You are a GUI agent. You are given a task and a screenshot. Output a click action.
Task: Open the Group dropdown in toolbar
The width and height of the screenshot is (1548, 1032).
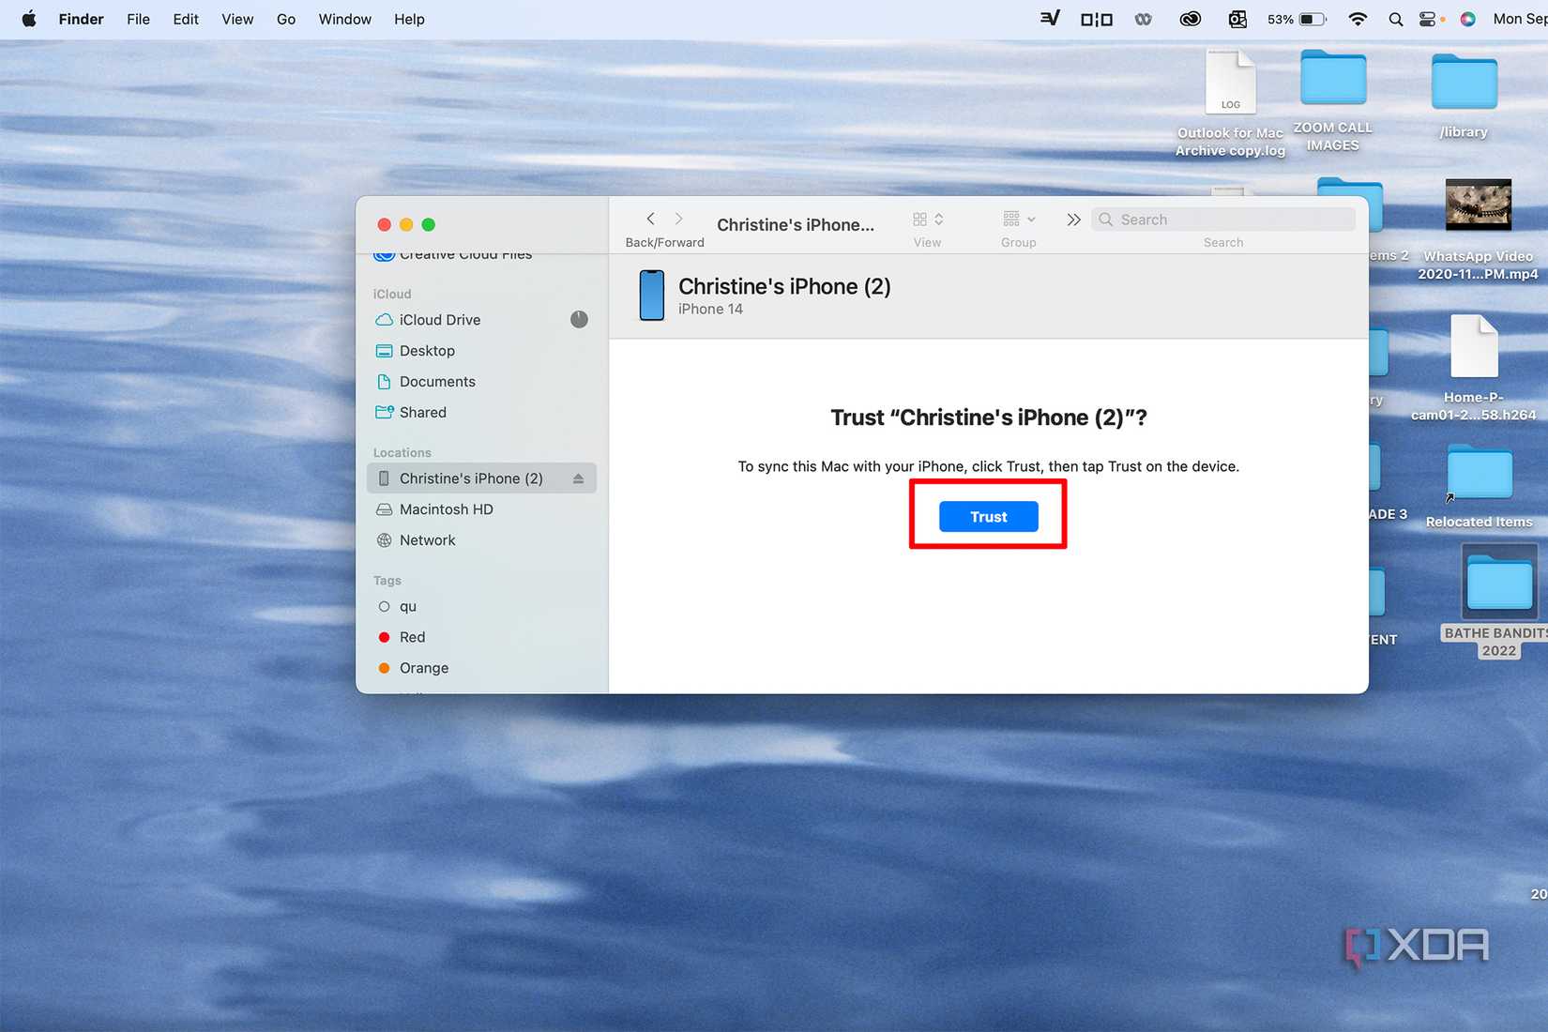click(x=1019, y=219)
